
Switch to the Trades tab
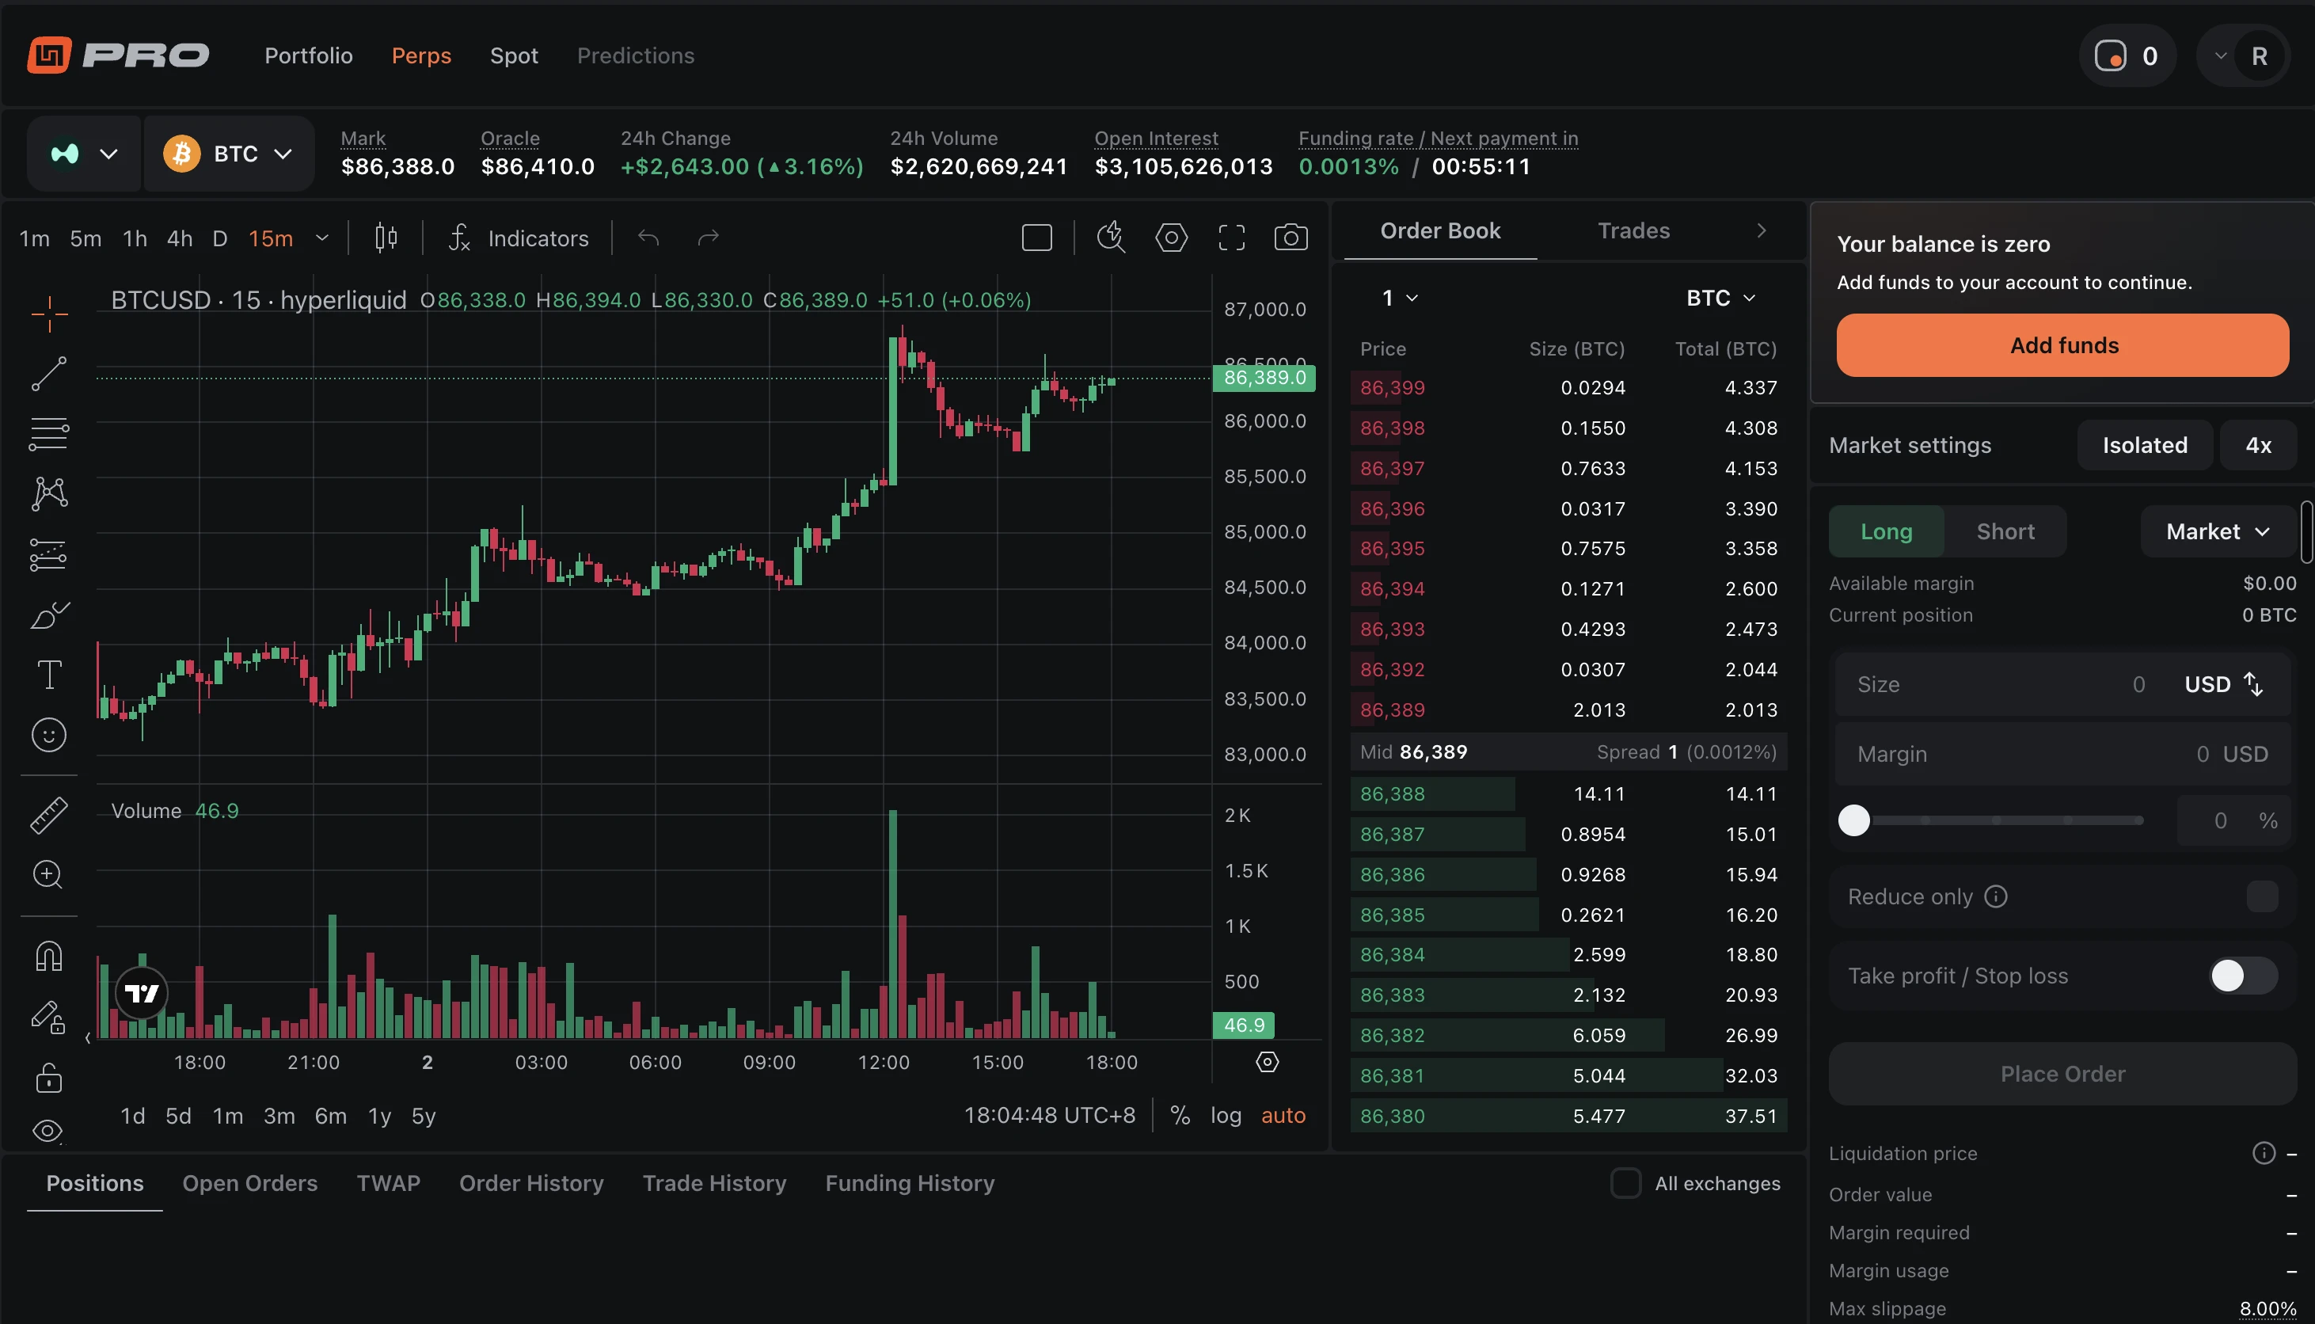[x=1633, y=231]
